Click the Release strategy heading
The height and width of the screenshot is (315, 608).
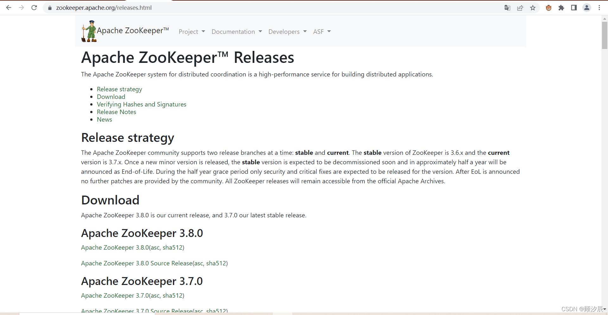[128, 138]
